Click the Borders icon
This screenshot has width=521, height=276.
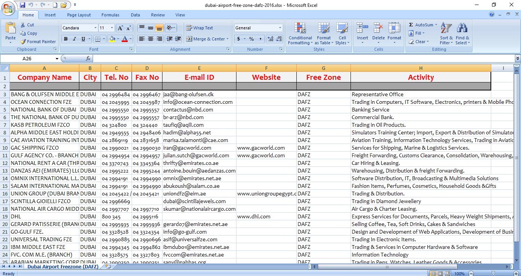(x=97, y=39)
